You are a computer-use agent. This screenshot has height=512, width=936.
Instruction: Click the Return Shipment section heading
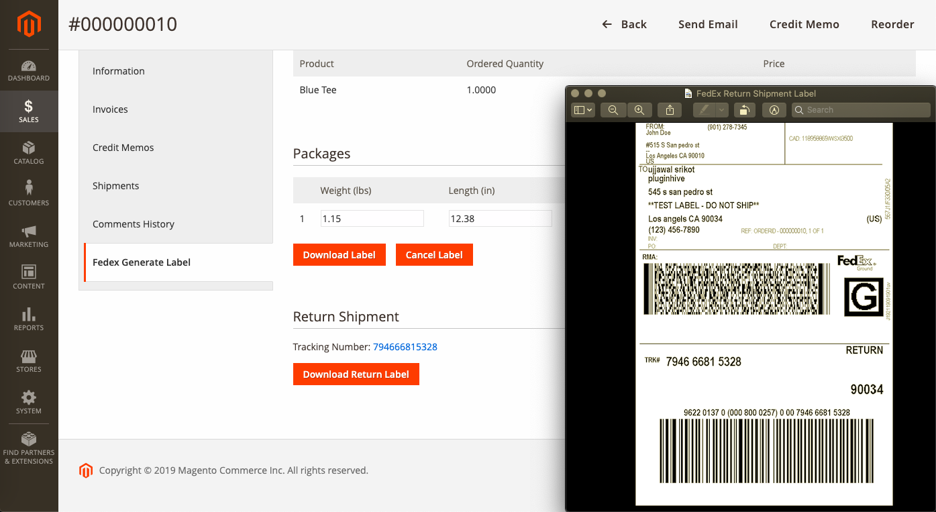346,317
